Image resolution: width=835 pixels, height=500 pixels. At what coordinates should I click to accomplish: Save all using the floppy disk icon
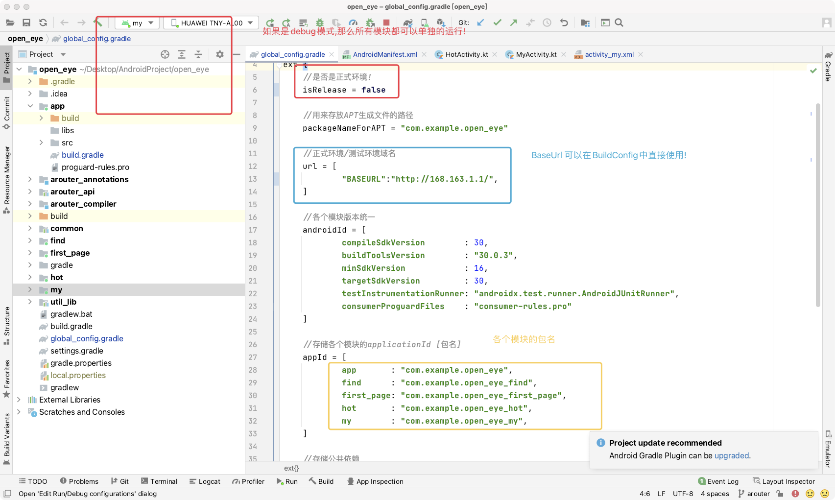(26, 23)
